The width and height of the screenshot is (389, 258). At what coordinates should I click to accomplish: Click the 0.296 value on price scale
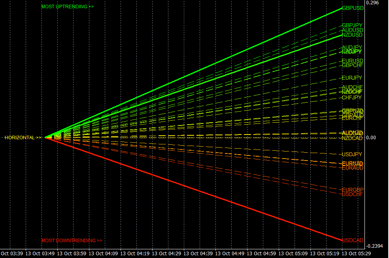coord(372,3)
